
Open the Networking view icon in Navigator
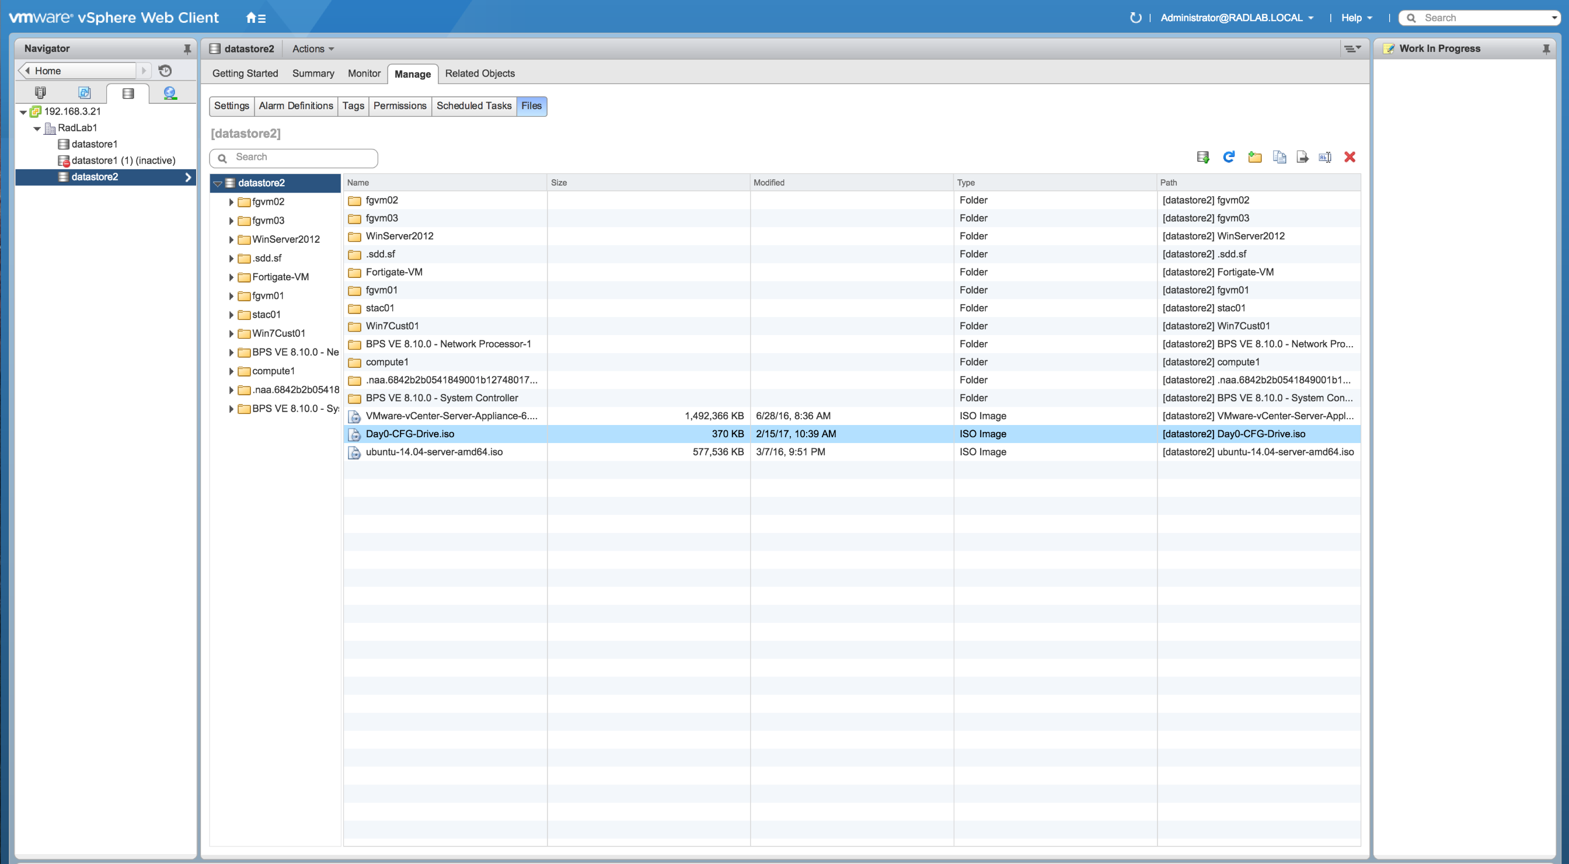click(x=170, y=93)
